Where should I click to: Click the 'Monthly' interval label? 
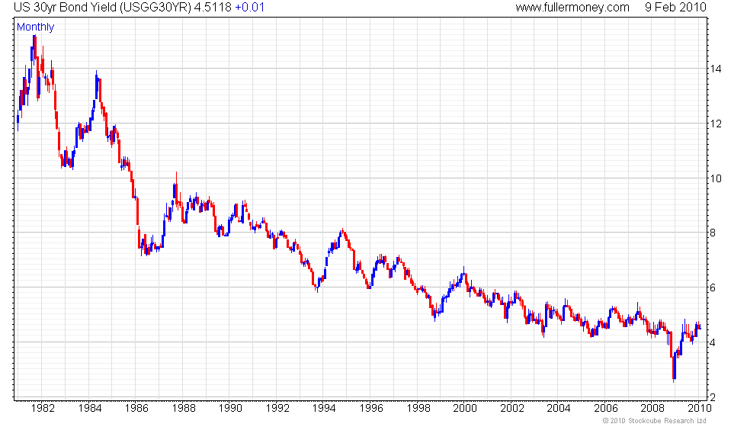(x=35, y=27)
